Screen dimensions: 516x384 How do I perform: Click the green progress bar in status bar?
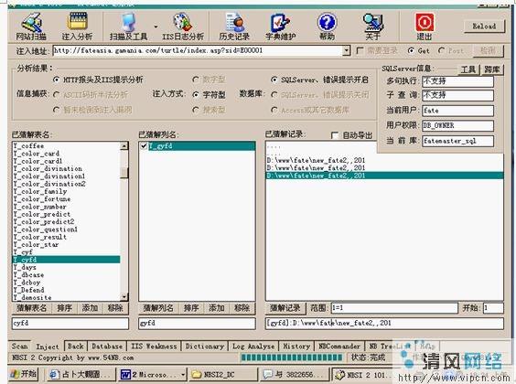pyautogui.click(x=292, y=357)
